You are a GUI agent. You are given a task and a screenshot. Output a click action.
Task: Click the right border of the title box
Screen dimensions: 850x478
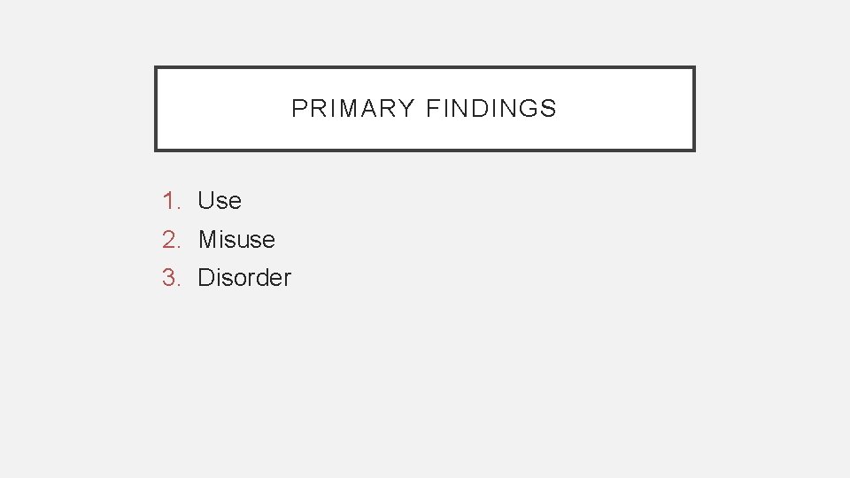click(x=693, y=109)
